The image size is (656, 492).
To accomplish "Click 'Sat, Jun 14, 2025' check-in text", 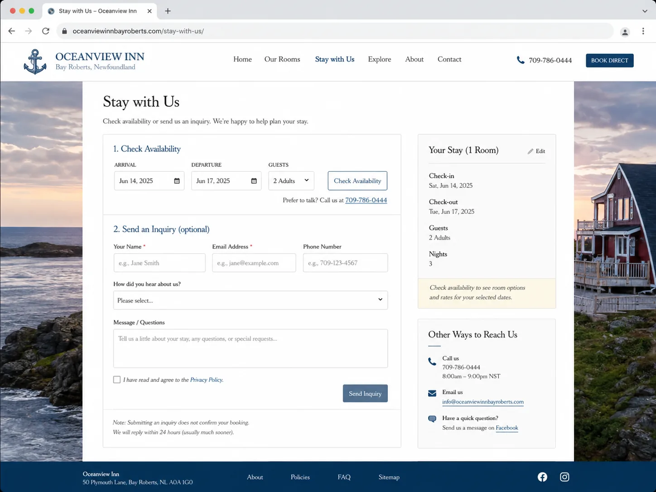I will (x=451, y=186).
